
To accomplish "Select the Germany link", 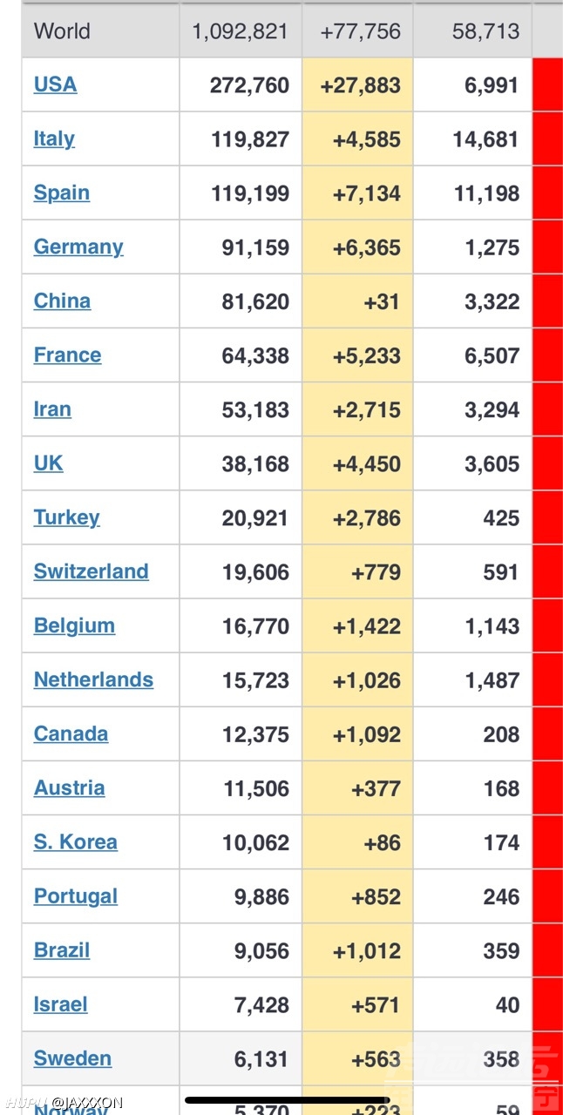I will (x=78, y=247).
